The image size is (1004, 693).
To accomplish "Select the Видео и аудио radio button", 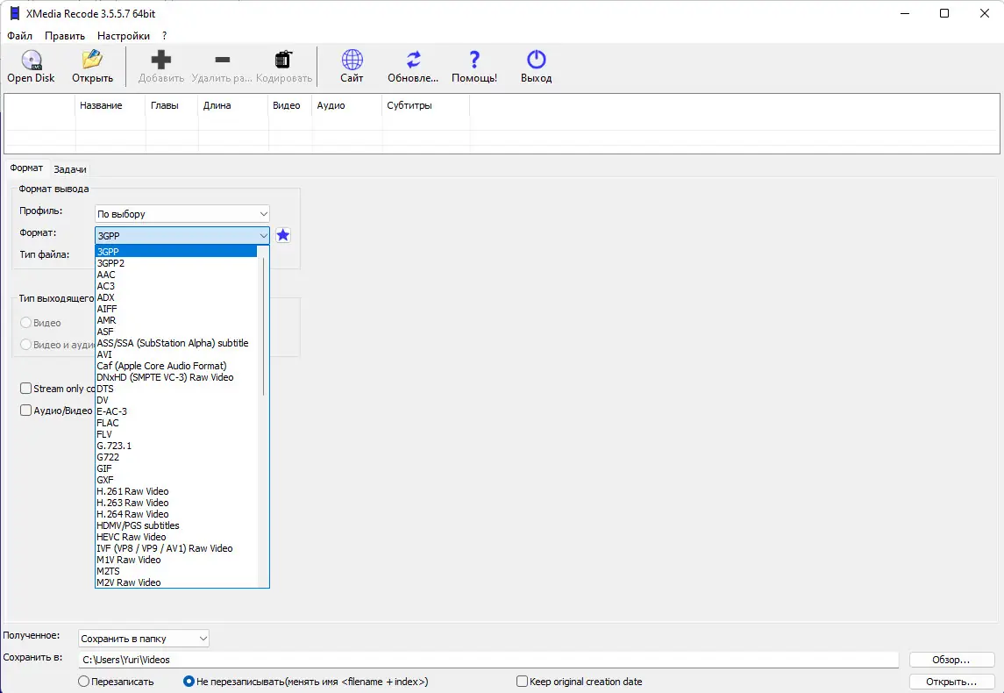I will click(25, 345).
